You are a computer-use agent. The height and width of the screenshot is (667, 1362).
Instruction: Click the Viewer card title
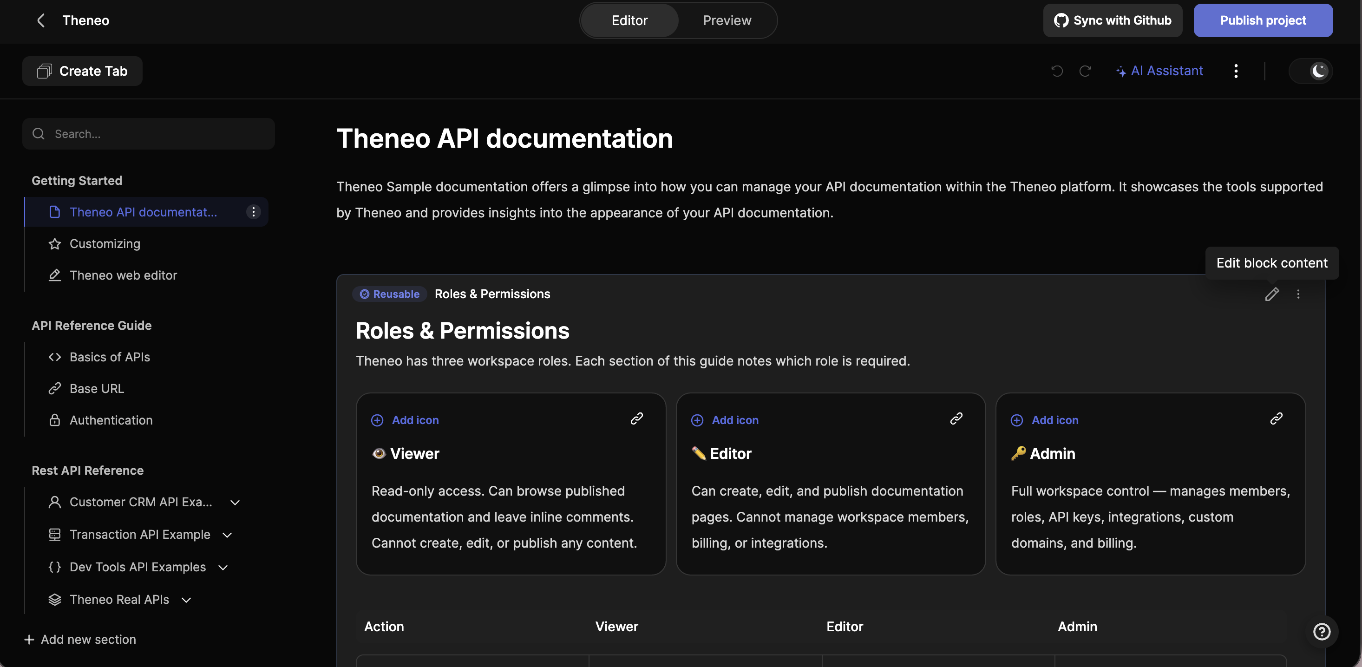tap(414, 453)
